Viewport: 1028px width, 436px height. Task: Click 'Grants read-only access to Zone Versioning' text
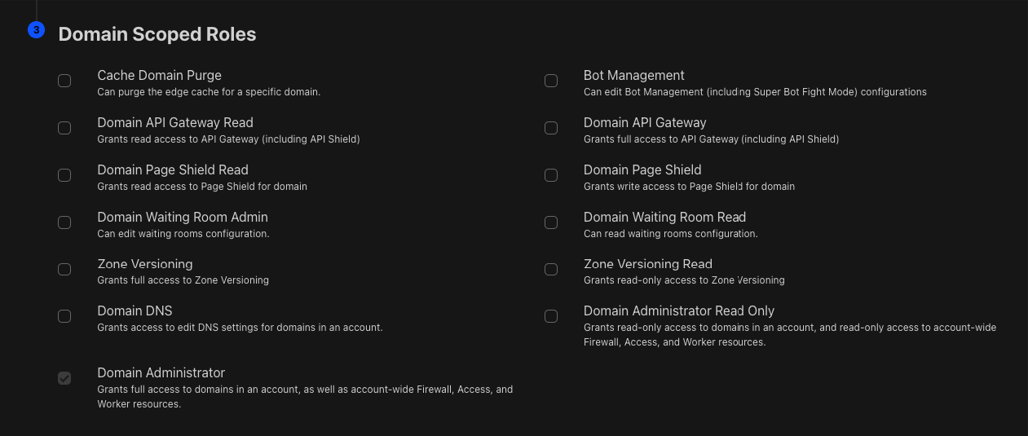pyautogui.click(x=684, y=280)
